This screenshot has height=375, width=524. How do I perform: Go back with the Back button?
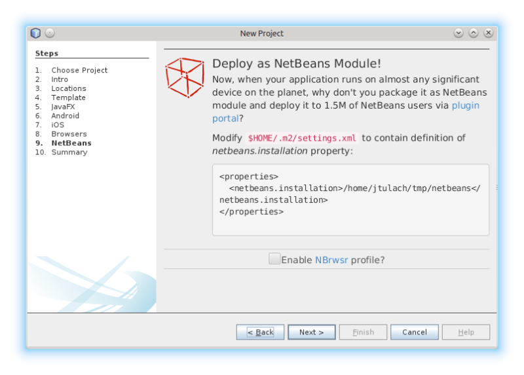click(x=260, y=332)
